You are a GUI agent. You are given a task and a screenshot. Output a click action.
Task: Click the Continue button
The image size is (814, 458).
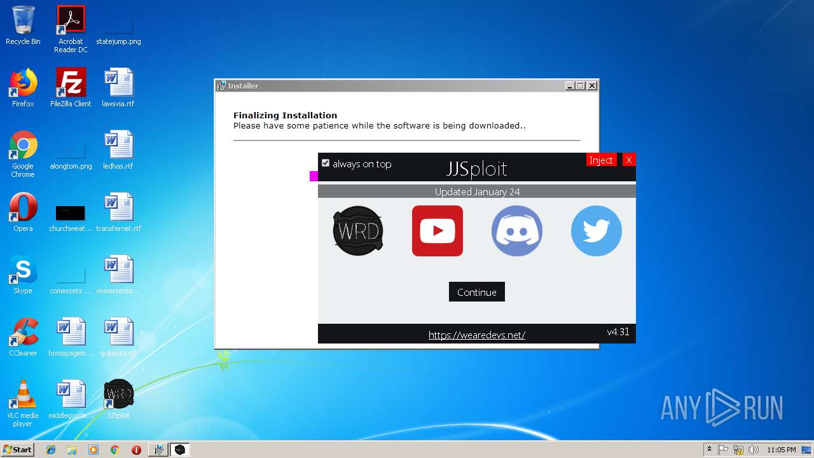[477, 292]
